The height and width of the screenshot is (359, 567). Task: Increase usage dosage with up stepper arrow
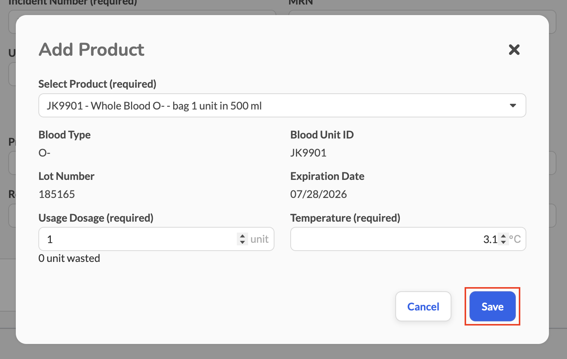(x=242, y=236)
